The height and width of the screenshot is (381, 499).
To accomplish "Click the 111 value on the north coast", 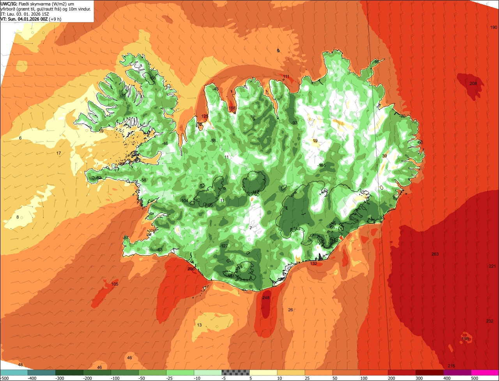I will (286, 76).
